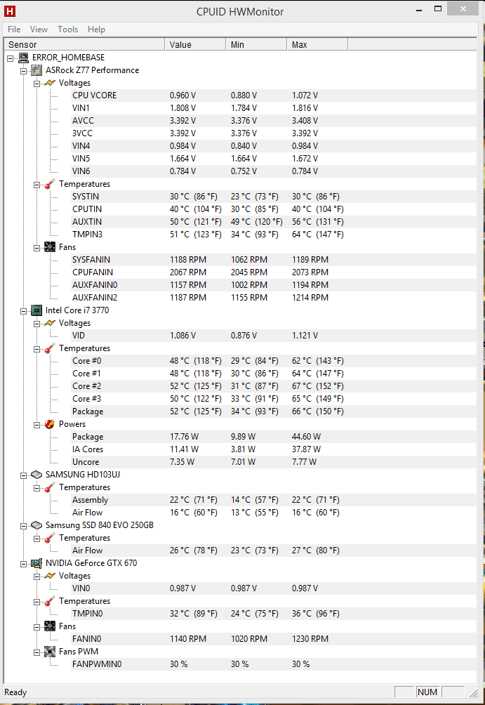
Task: Click the flame icon beside Powers
Action: pos(50,424)
